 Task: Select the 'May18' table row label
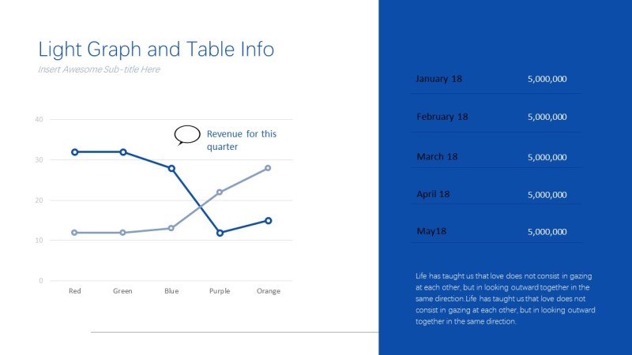(431, 231)
